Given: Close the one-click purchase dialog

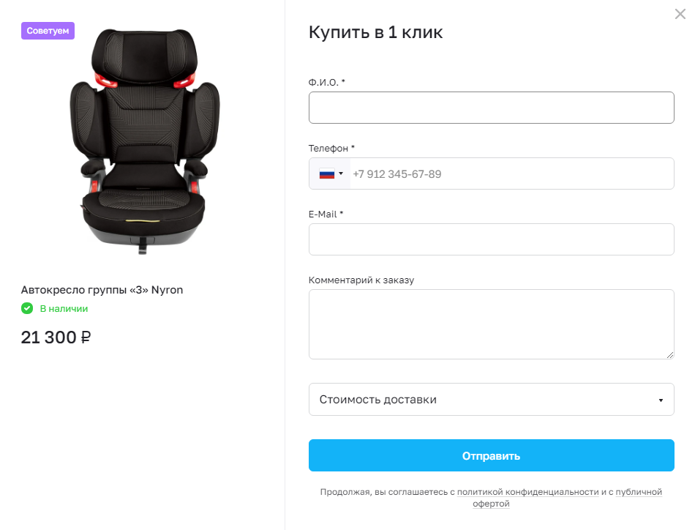Looking at the screenshot, I should tap(680, 14).
